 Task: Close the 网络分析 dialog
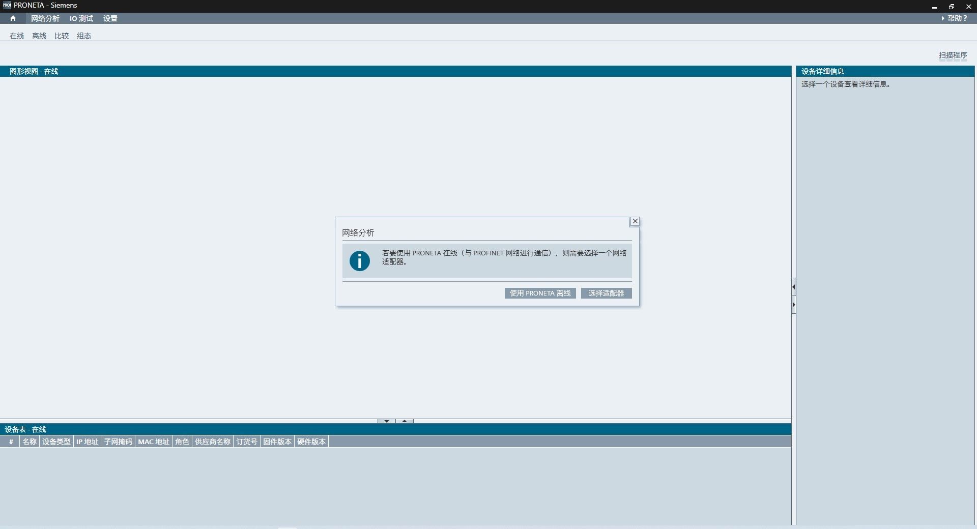pos(635,221)
